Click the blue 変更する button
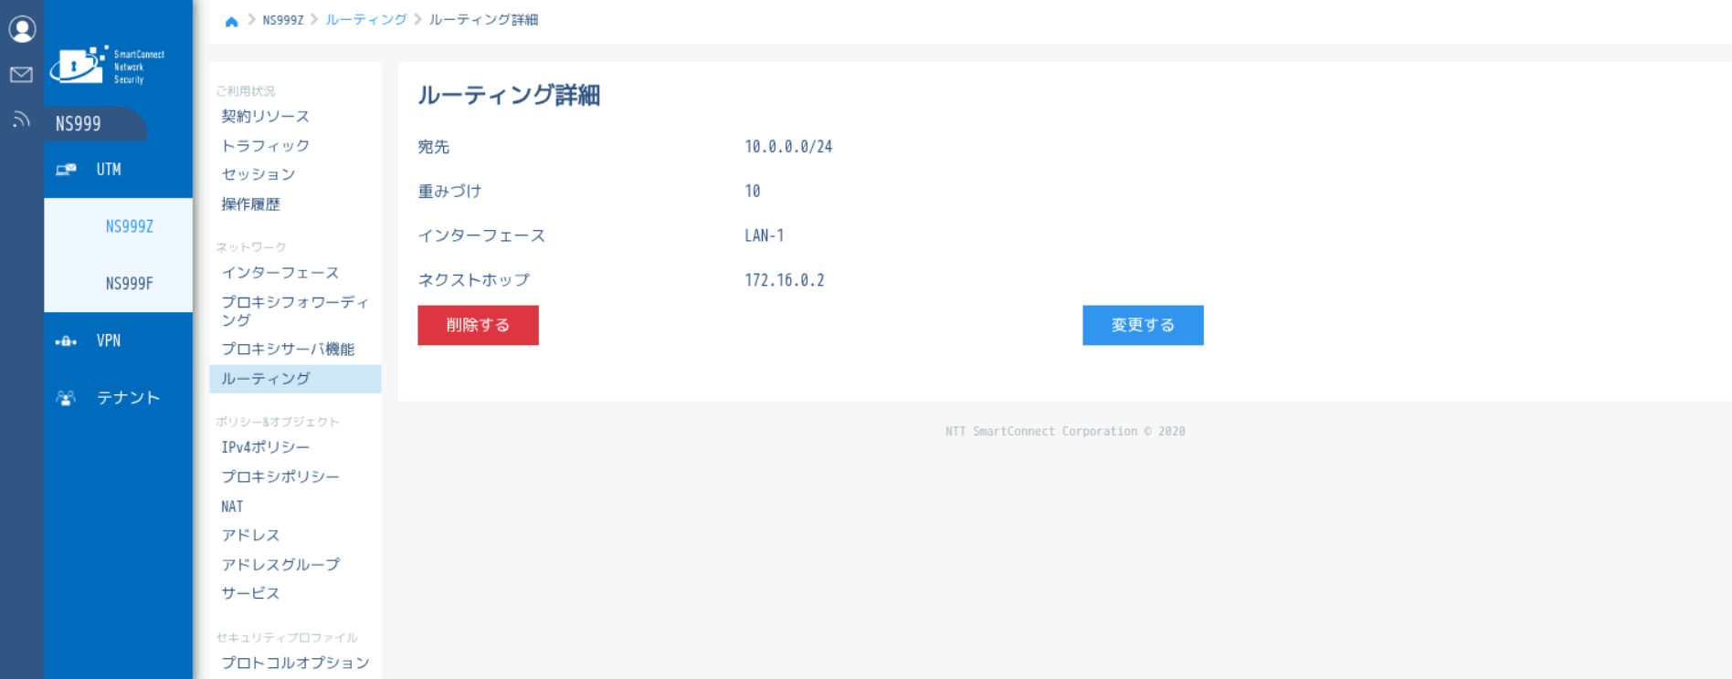This screenshot has width=1732, height=679. pos(1143,326)
